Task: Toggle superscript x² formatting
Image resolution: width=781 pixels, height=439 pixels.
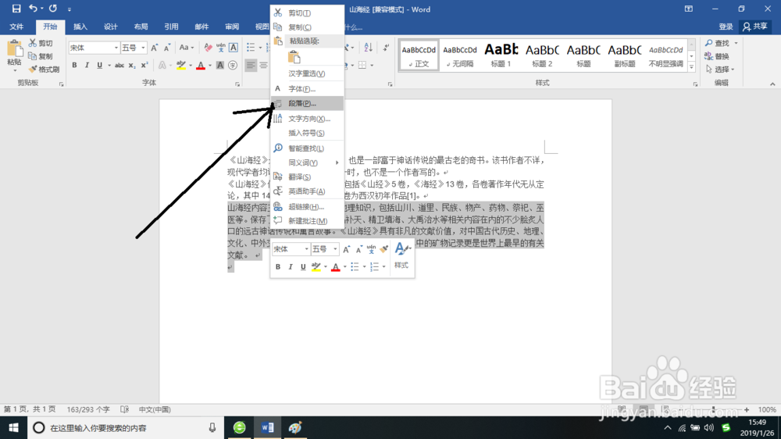Action: [x=144, y=66]
